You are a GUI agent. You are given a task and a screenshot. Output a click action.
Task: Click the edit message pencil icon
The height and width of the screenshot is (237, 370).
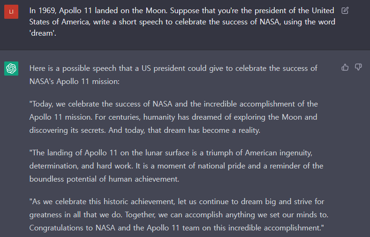(x=345, y=11)
